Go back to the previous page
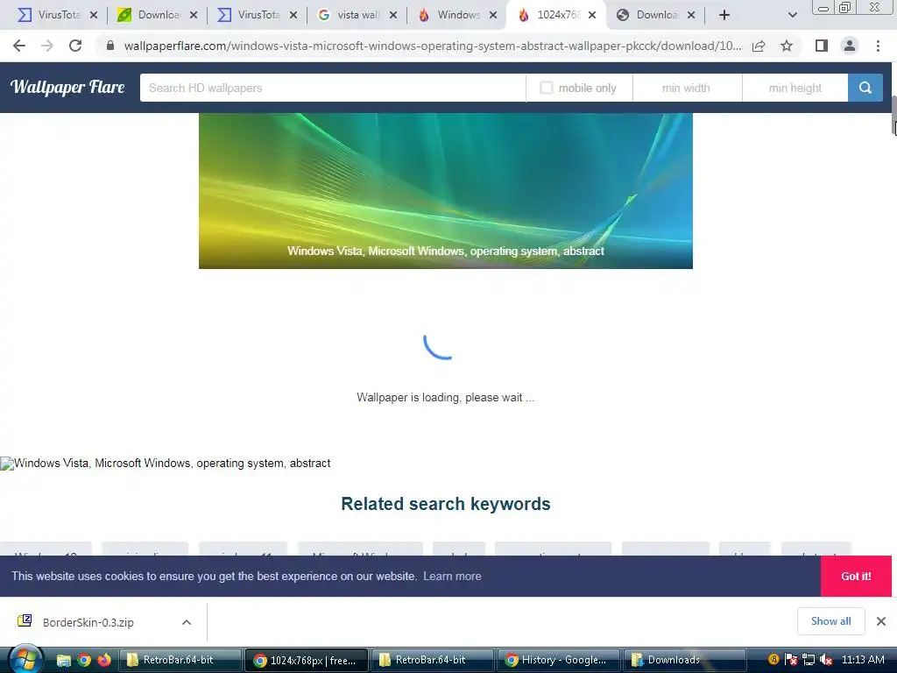The height and width of the screenshot is (673, 897). coord(19,46)
